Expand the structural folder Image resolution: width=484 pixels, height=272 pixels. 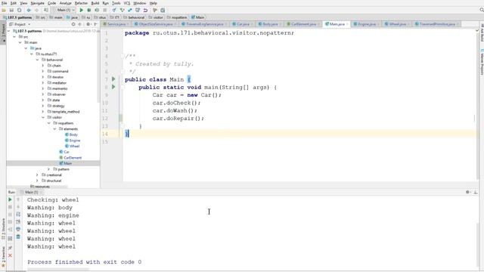pyautogui.click(x=37, y=181)
